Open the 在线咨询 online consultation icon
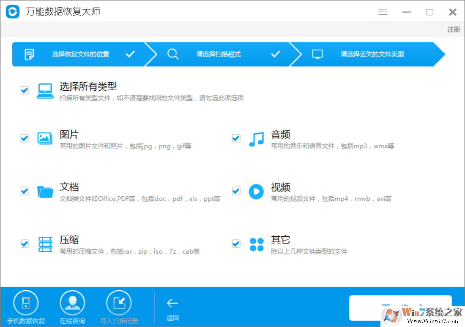Viewport: 465px width, 327px height. click(72, 302)
